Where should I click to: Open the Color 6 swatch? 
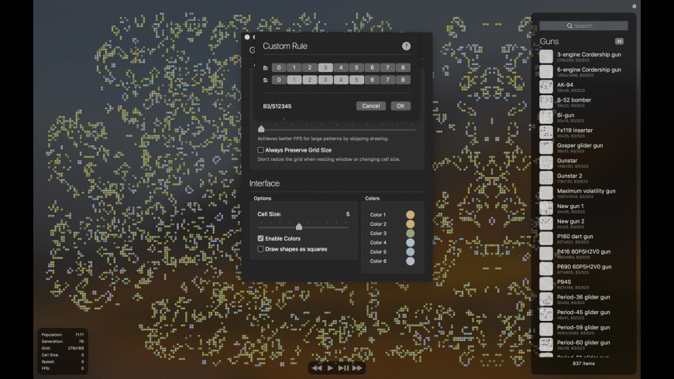pyautogui.click(x=410, y=261)
